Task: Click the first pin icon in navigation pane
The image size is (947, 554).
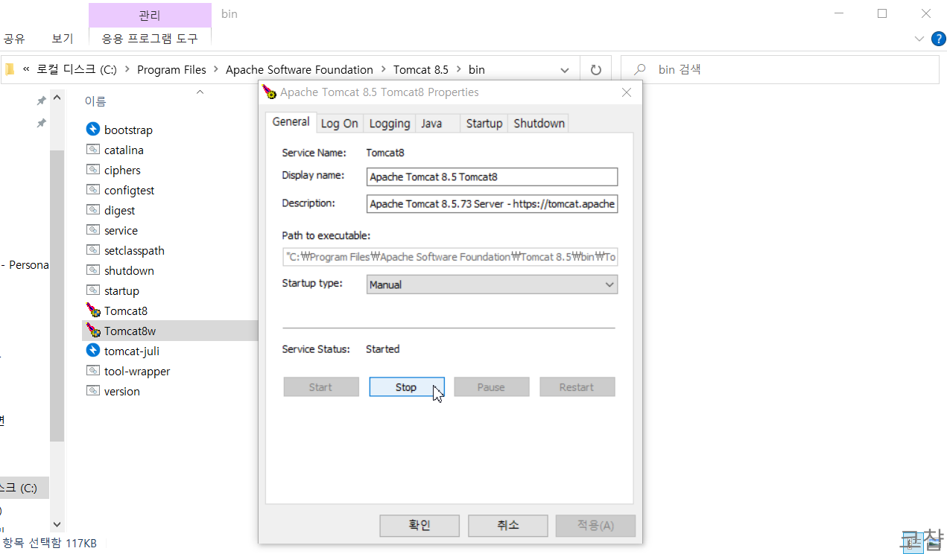Action: [42, 101]
